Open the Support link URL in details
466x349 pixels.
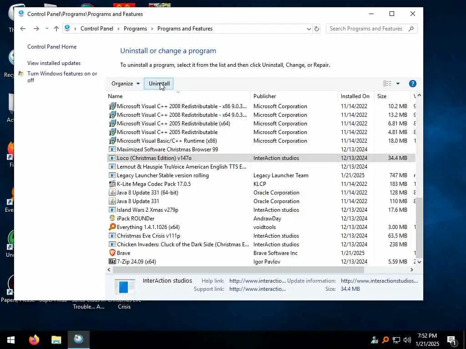click(258, 289)
